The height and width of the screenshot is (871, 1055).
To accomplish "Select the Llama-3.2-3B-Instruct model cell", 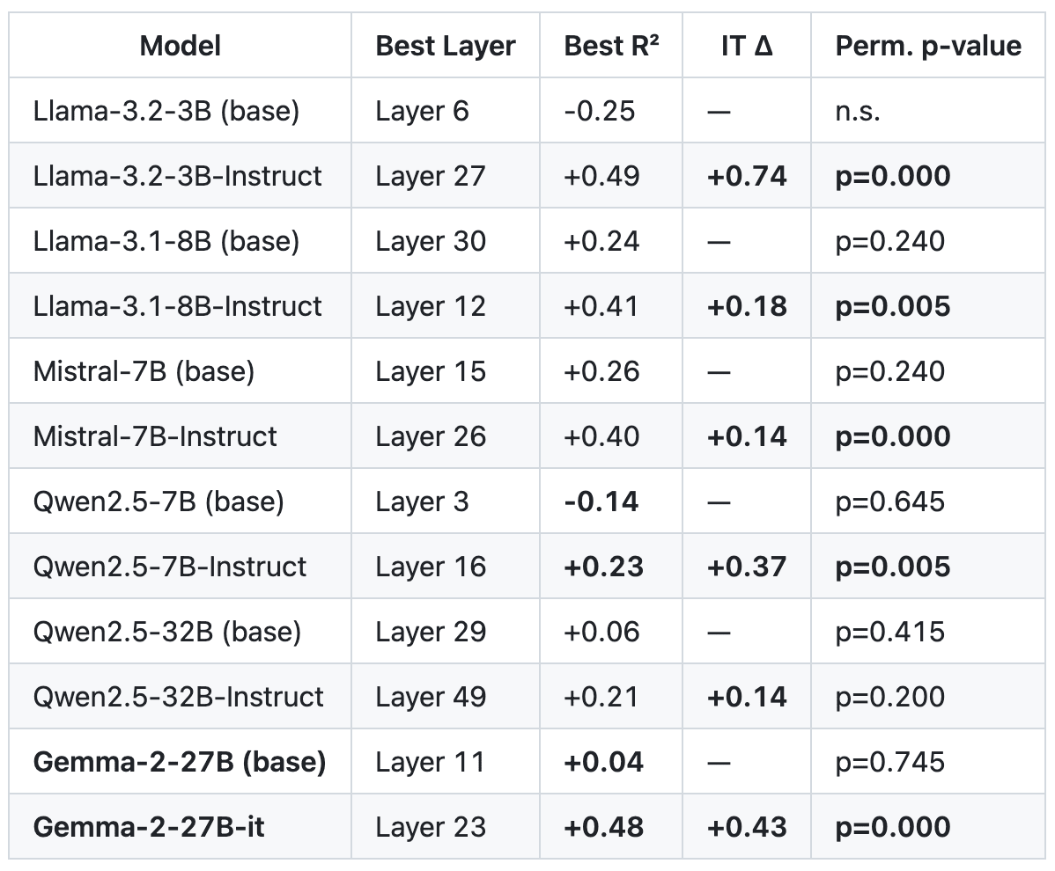I will click(x=178, y=176).
